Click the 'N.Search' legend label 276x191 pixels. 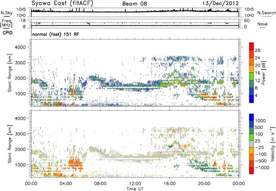pyautogui.click(x=266, y=13)
